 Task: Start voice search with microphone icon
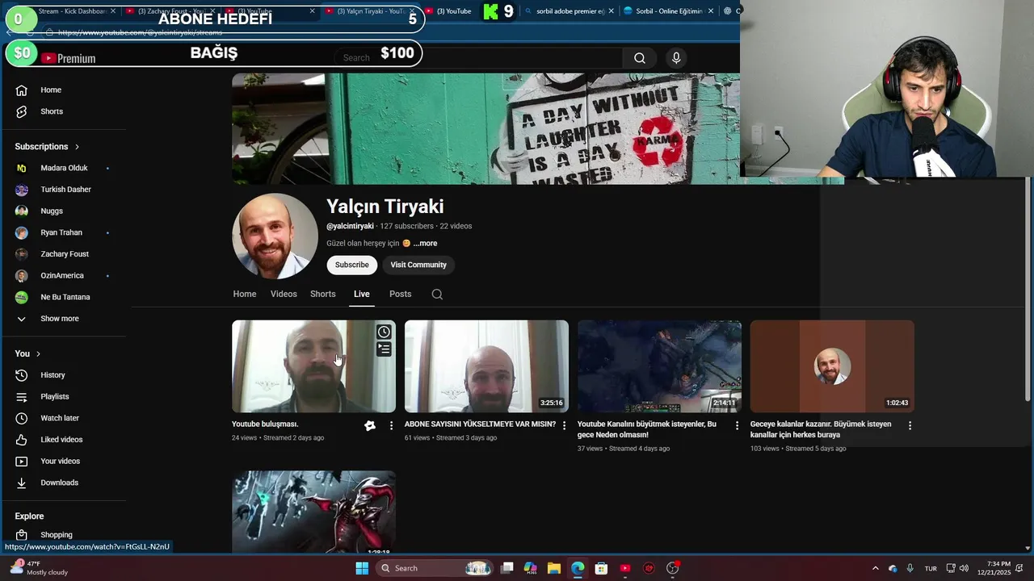pyautogui.click(x=676, y=57)
